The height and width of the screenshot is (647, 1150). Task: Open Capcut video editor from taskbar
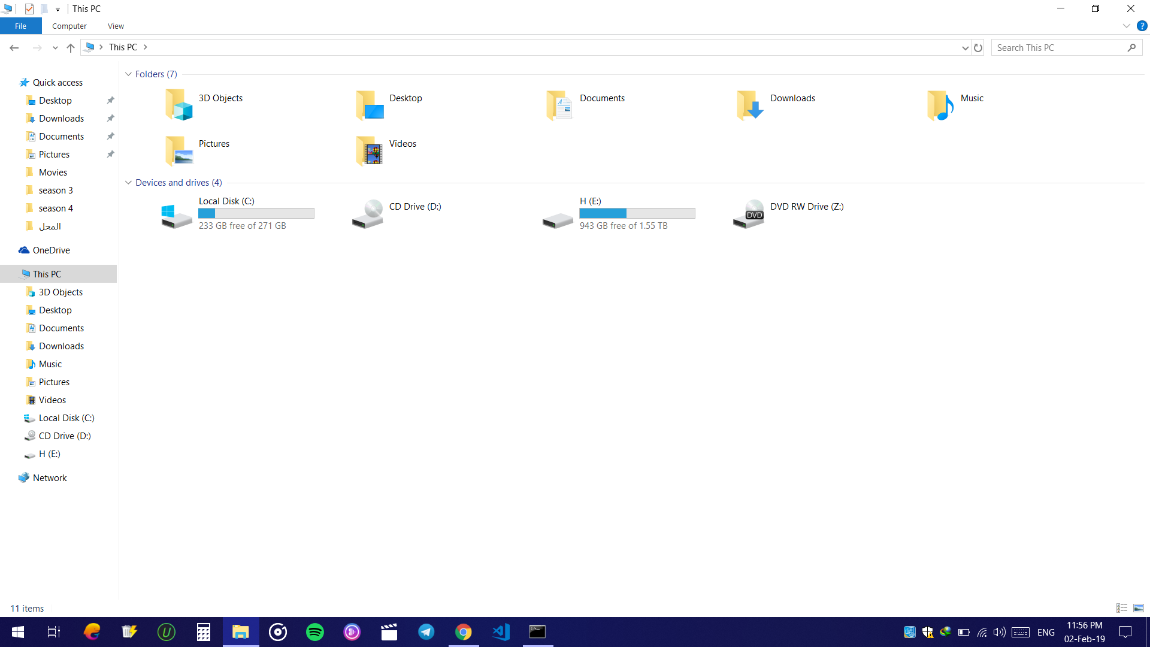390,631
